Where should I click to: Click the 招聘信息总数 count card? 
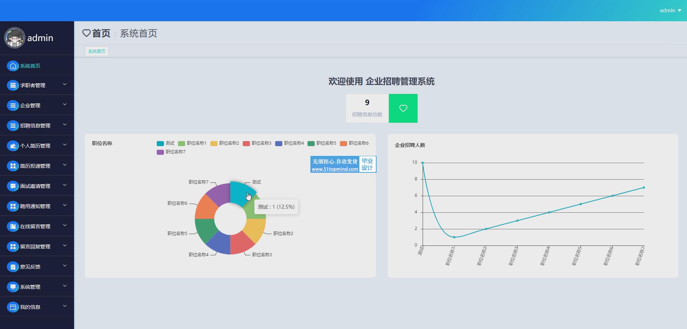point(367,108)
